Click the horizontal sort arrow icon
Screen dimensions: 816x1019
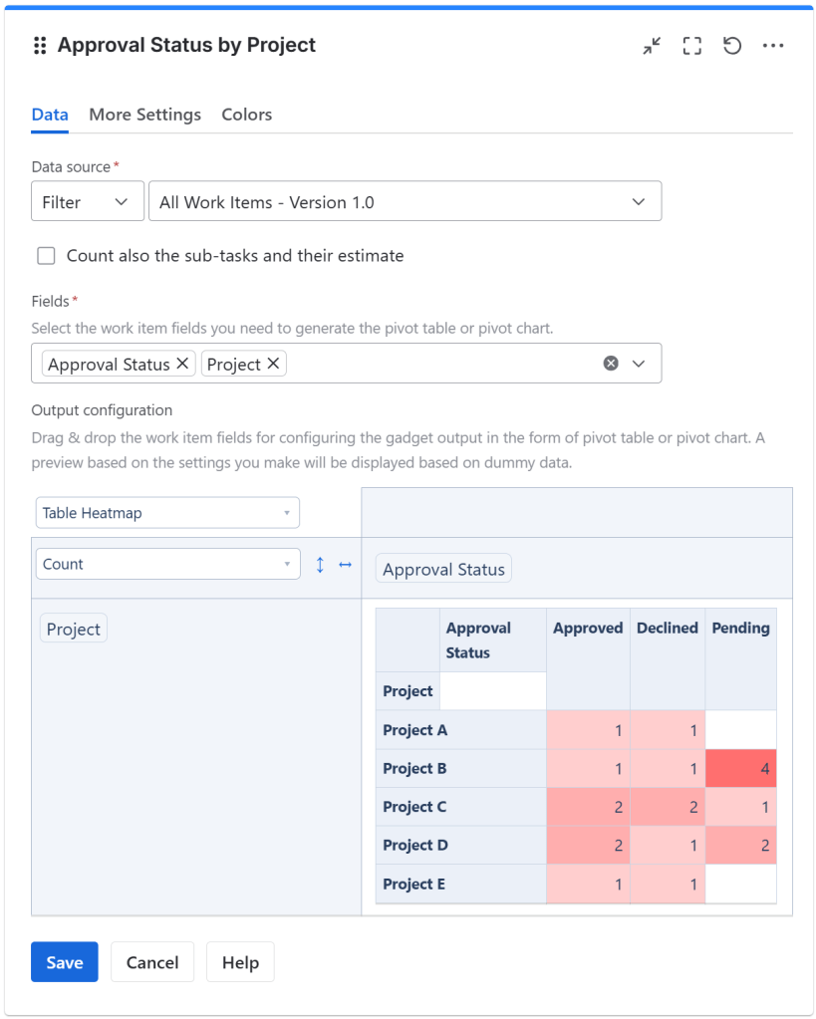tap(345, 565)
